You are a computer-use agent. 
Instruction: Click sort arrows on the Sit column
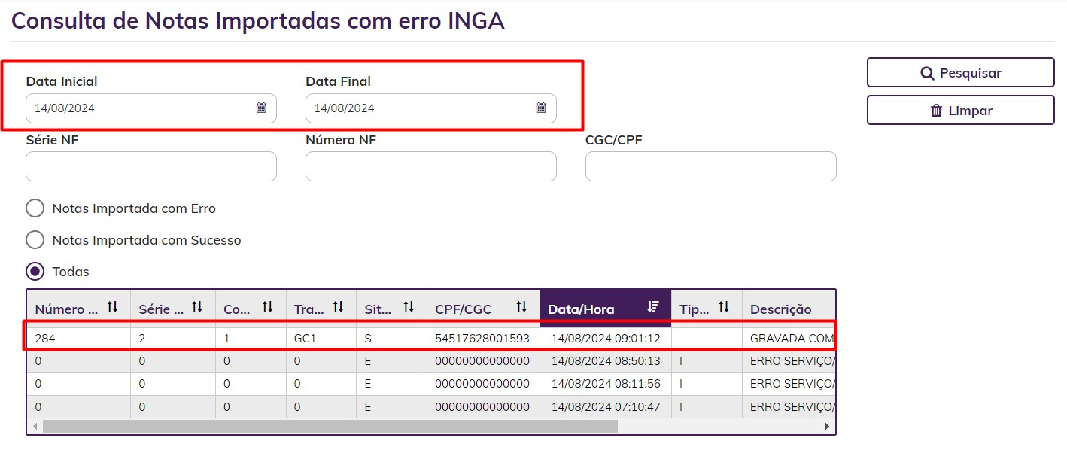click(409, 307)
